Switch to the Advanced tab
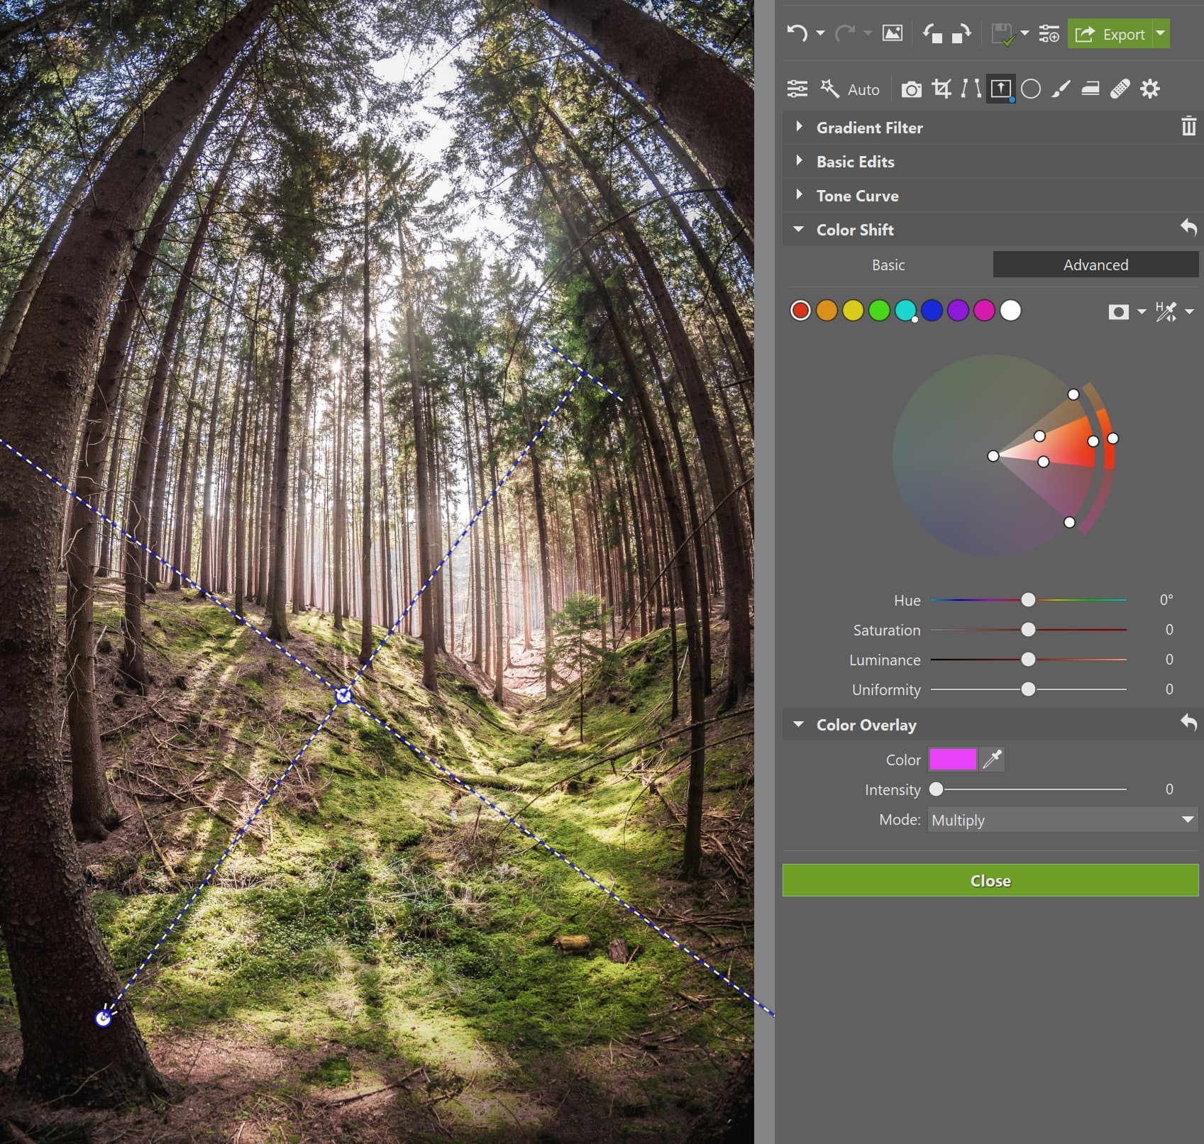This screenshot has width=1204, height=1144. (1095, 265)
